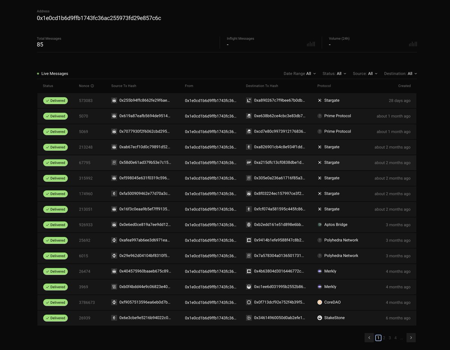The height and width of the screenshot is (350, 450).
Task: Click the Aptos Bridge protocol icon
Action: click(319, 225)
